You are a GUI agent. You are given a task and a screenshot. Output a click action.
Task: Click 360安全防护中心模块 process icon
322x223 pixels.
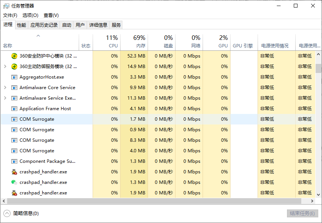[14, 56]
